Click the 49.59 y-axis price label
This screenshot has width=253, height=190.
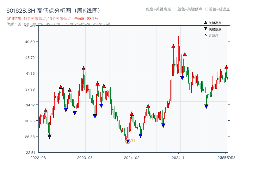(x=30, y=42)
